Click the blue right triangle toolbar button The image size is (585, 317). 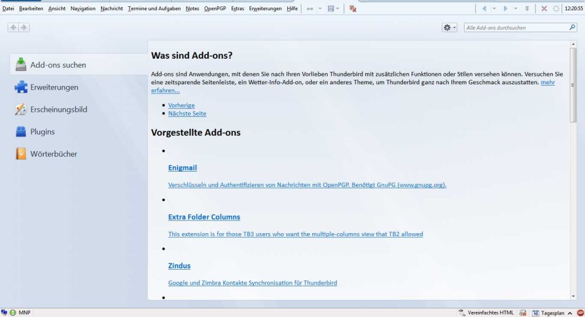tap(506, 9)
